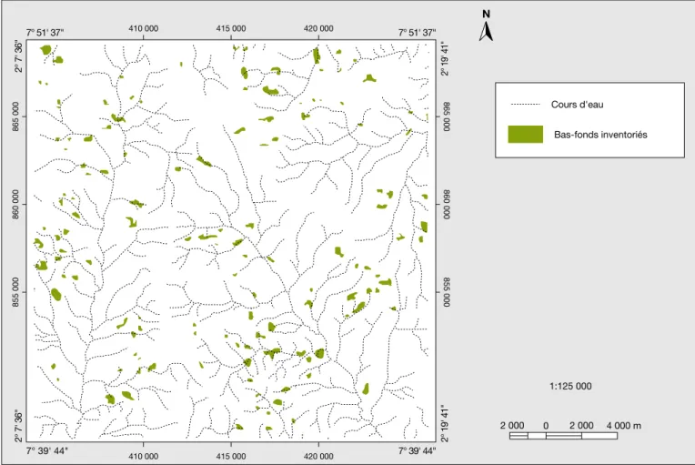Click the "1:125 000" scale ratio text
Screen dimensions: 695x465
[x=570, y=386]
